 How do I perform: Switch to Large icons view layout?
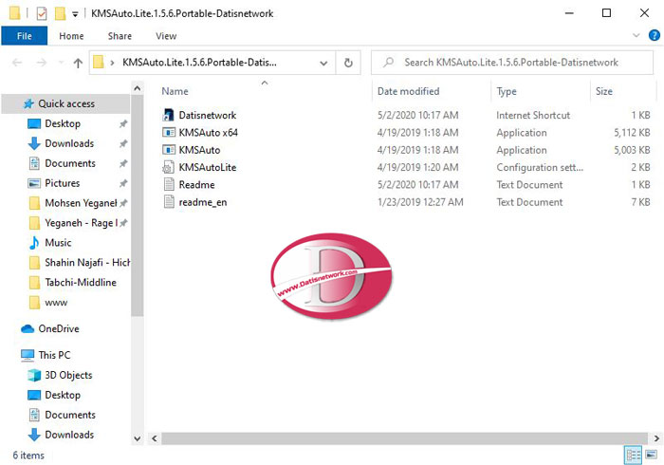(x=652, y=456)
